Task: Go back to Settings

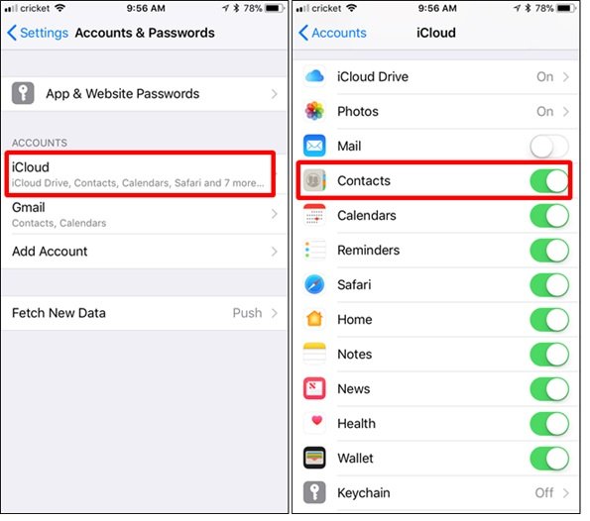Action: point(38,33)
